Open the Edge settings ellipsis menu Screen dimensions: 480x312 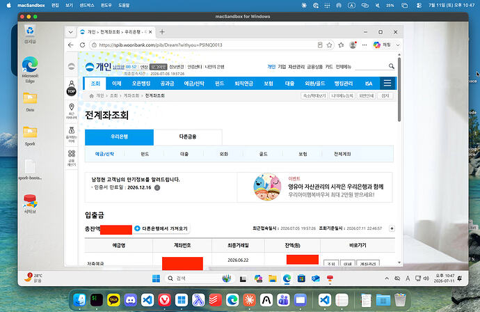pos(365,45)
